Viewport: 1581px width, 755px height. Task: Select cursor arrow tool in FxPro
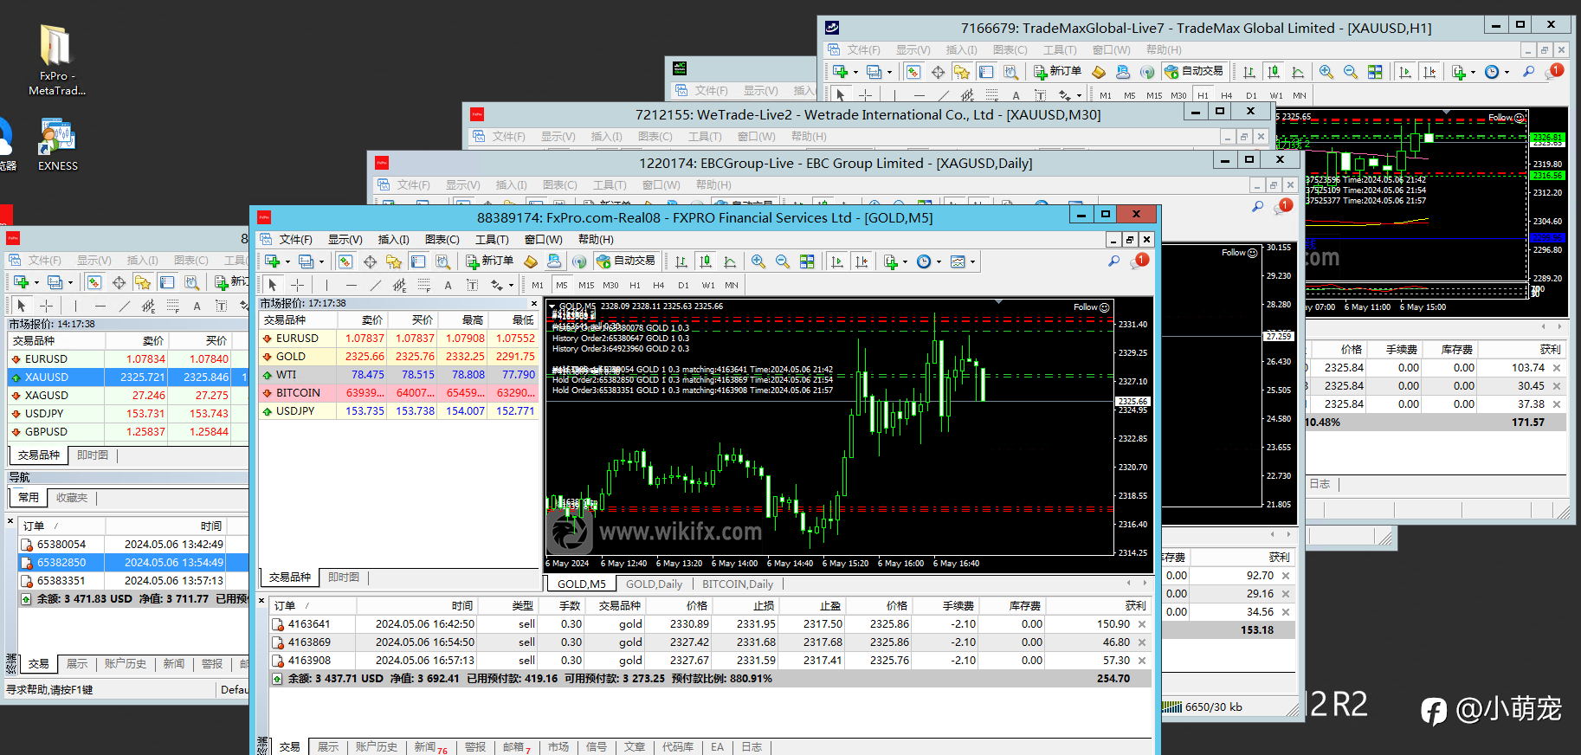[273, 285]
